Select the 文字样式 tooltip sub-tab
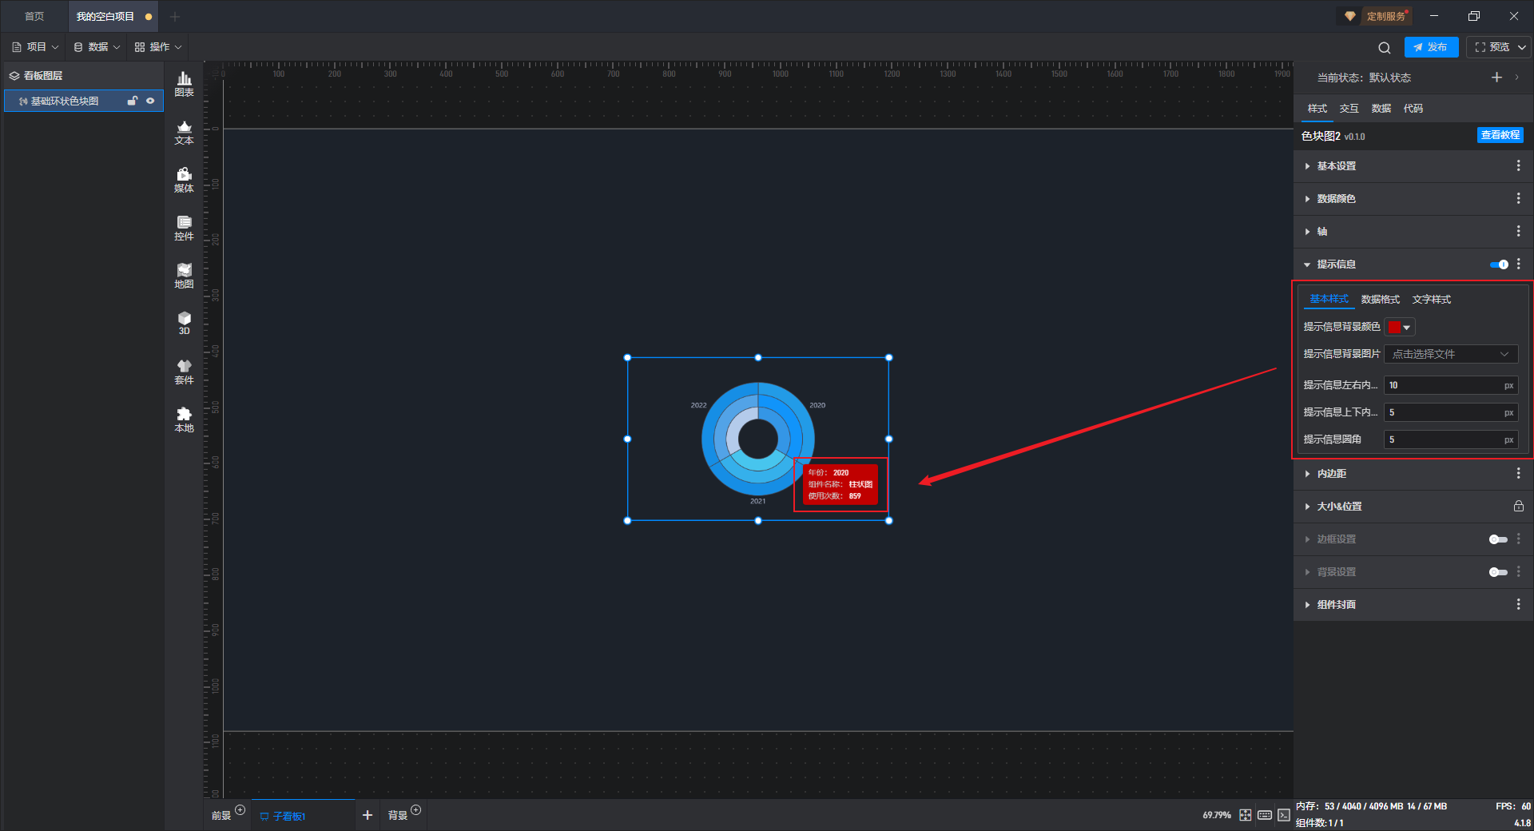1534x831 pixels. pyautogui.click(x=1431, y=300)
